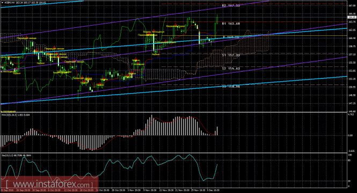Screen dimensions: 357x193
Task: Select the latest green candlestick near 164.65
Action: 217,19
